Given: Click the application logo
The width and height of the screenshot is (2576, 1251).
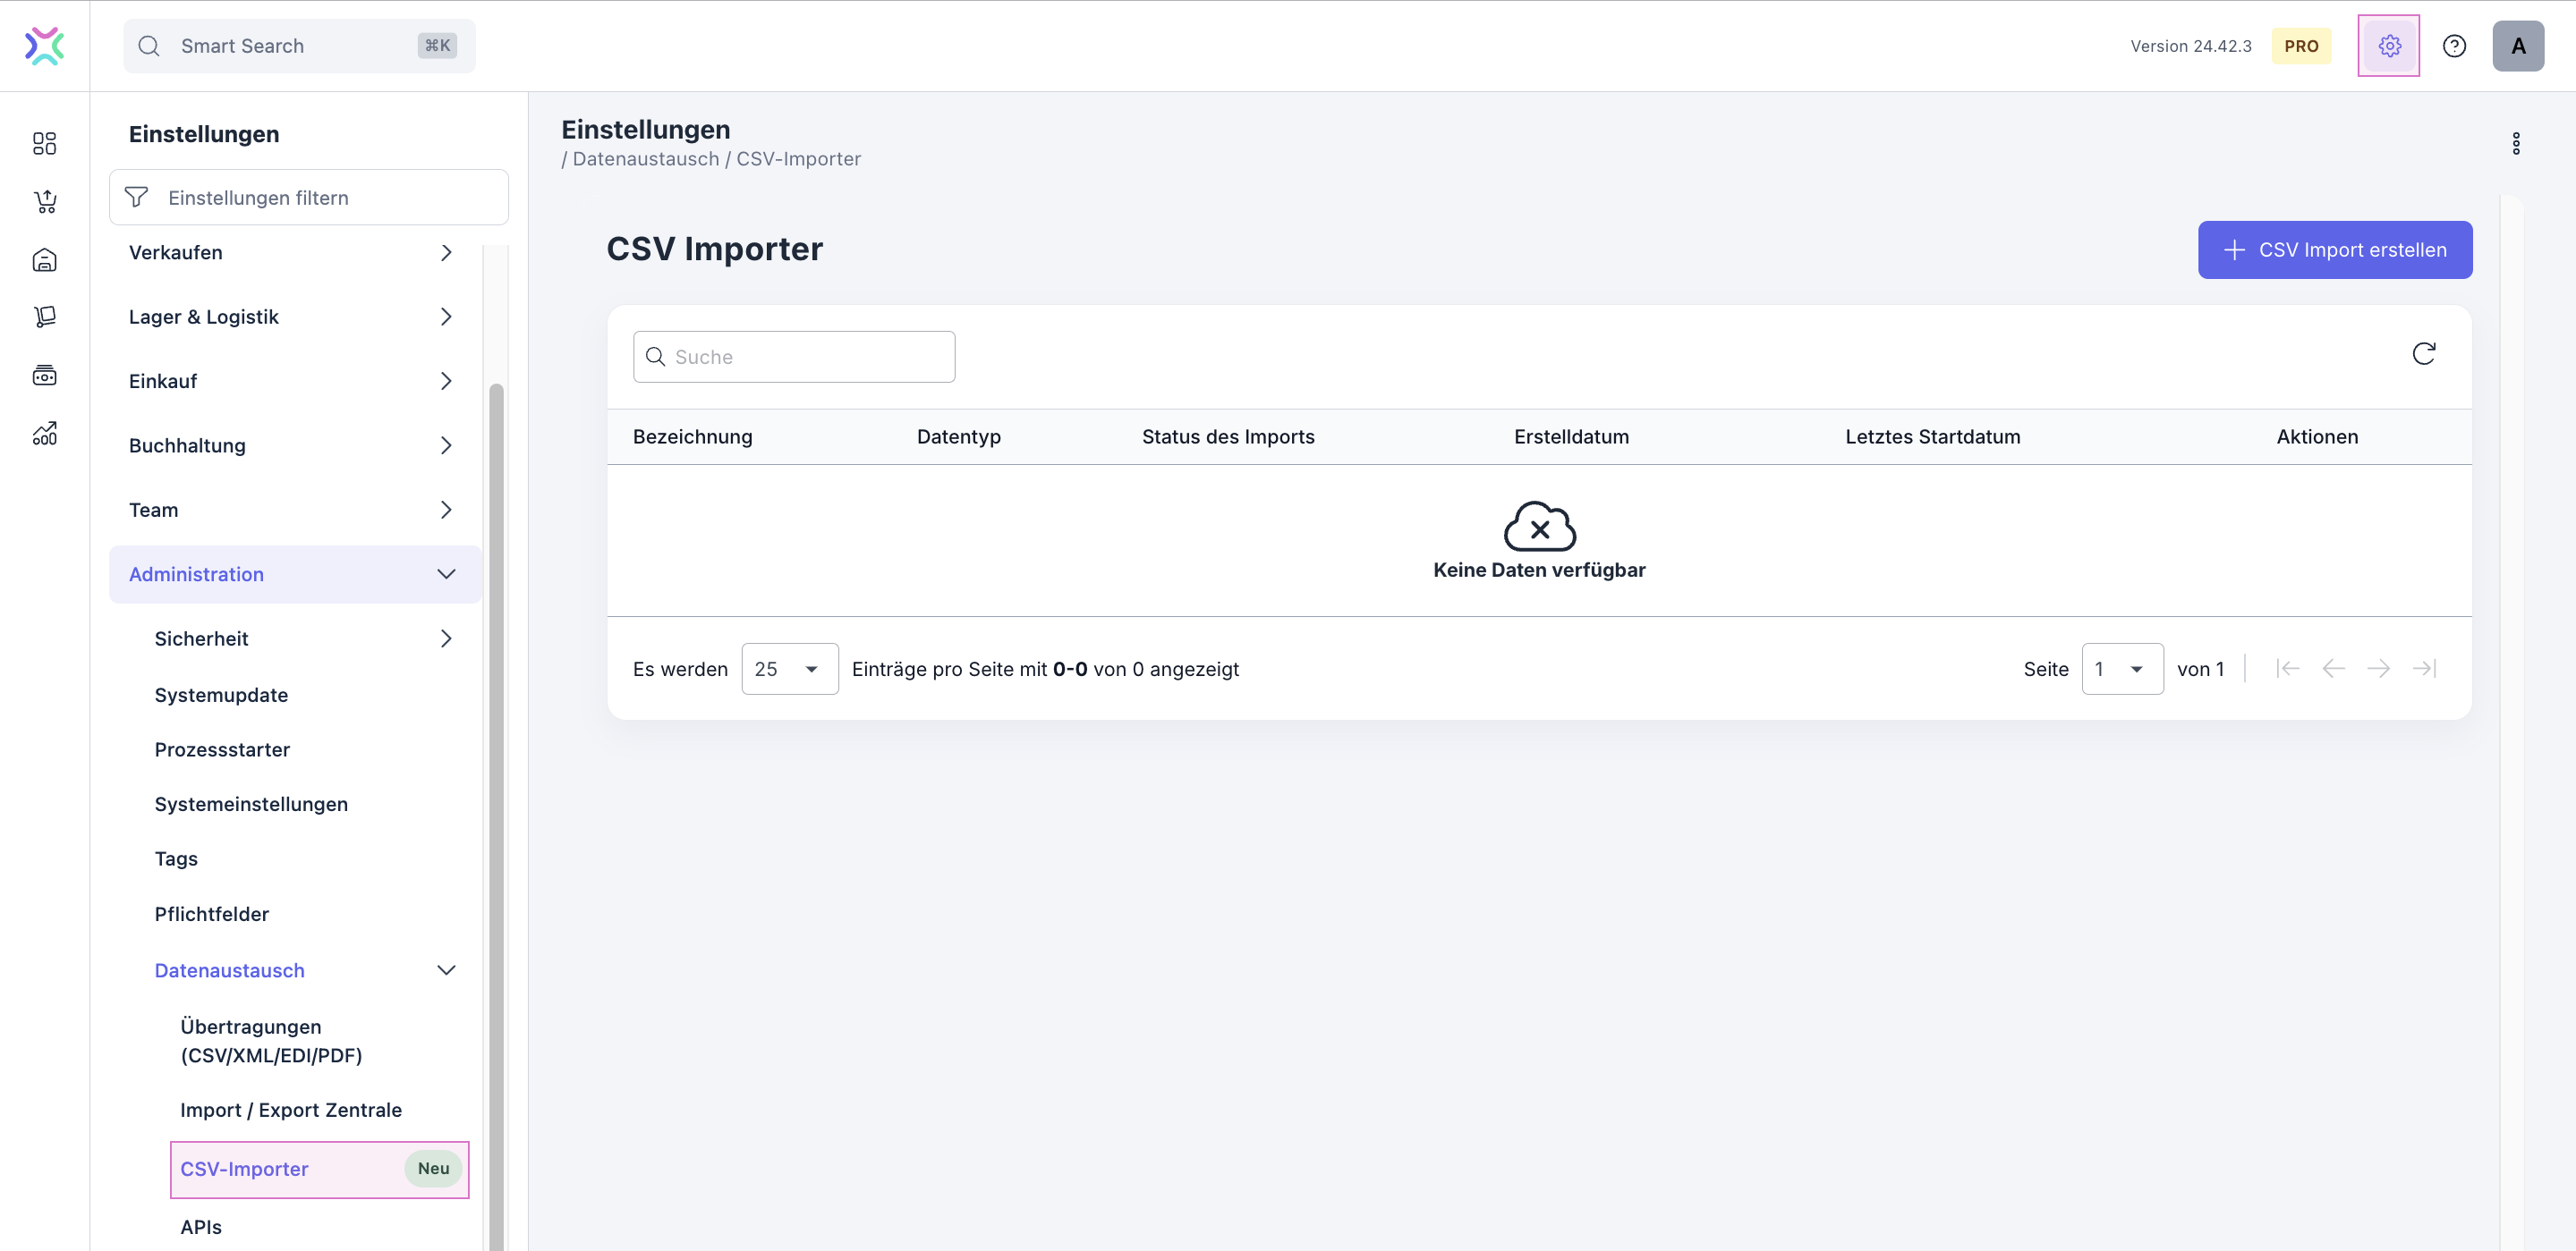Looking at the screenshot, I should click(x=44, y=45).
